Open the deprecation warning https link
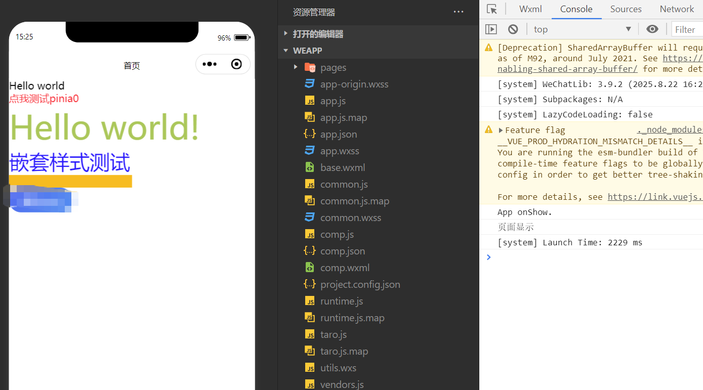703x390 pixels. 683,58
